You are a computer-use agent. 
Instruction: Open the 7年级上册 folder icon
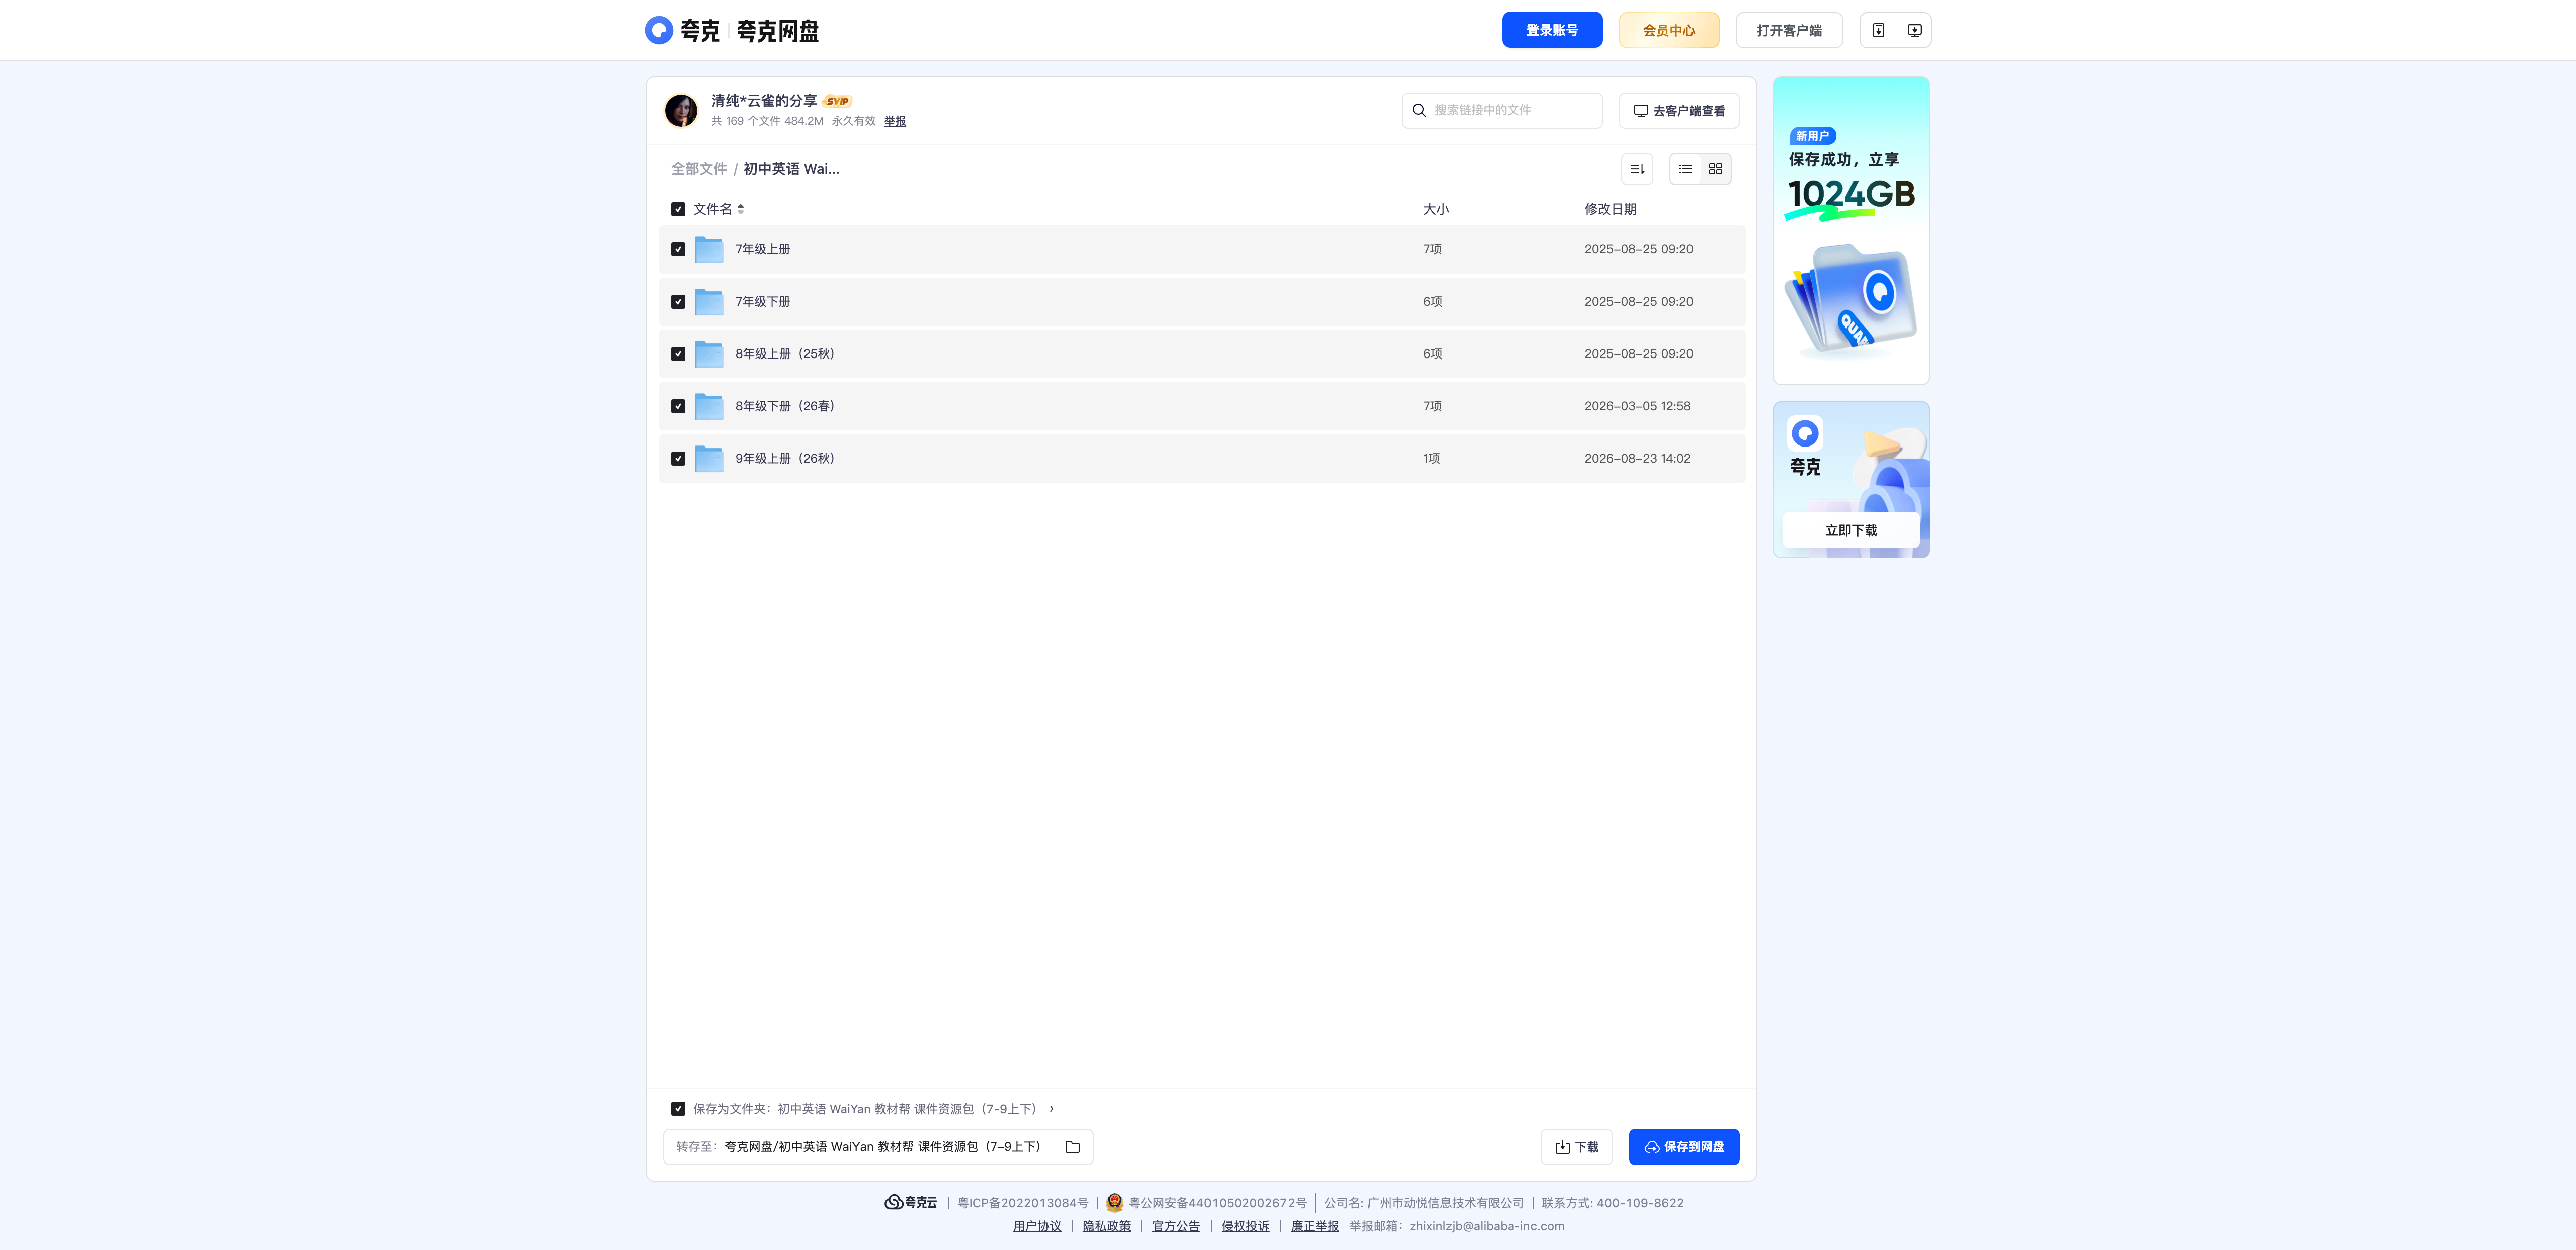(709, 249)
